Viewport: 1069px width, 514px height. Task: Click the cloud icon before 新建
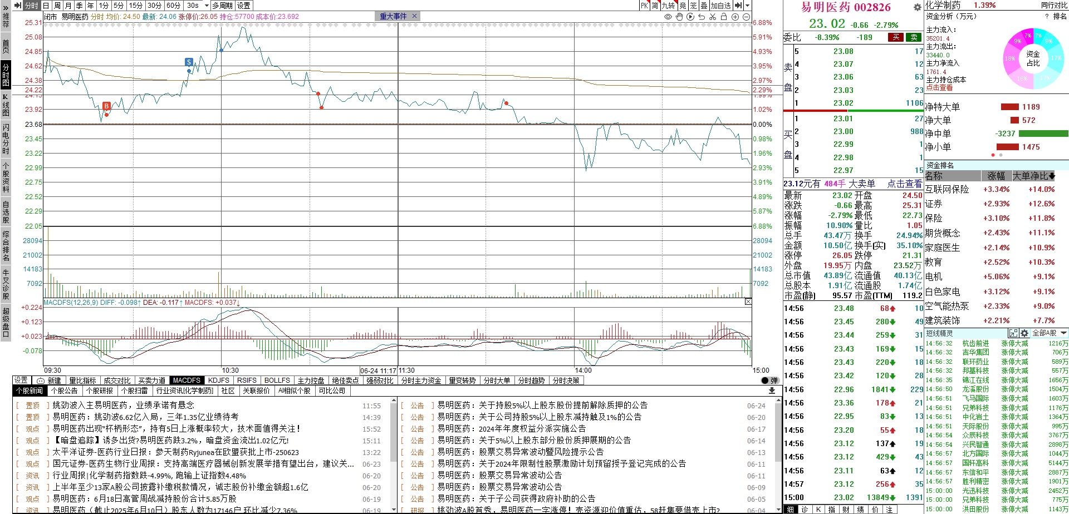click(41, 380)
